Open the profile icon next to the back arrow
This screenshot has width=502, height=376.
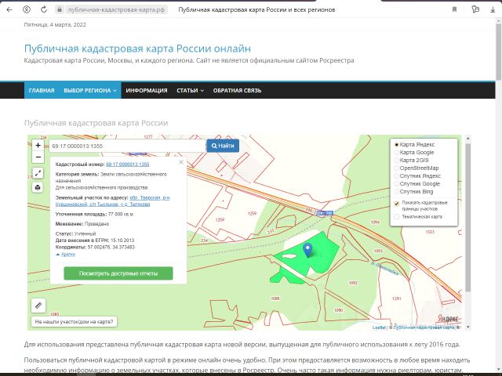tap(27, 9)
